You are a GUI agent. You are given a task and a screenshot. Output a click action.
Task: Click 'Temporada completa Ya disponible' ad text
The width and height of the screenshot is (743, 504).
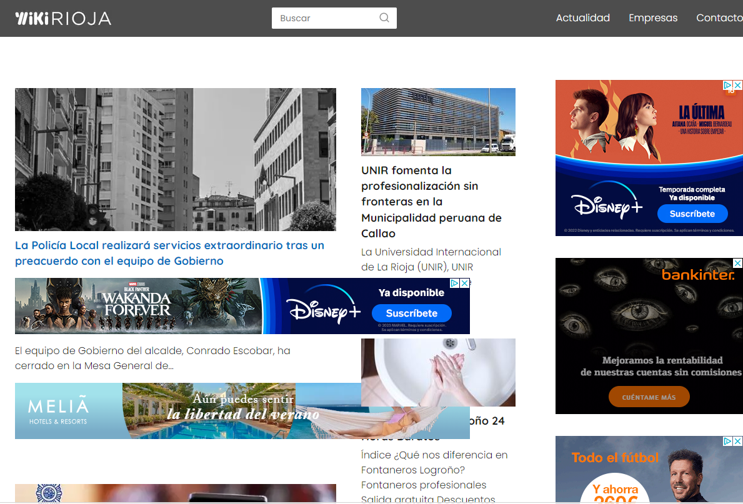tap(692, 194)
